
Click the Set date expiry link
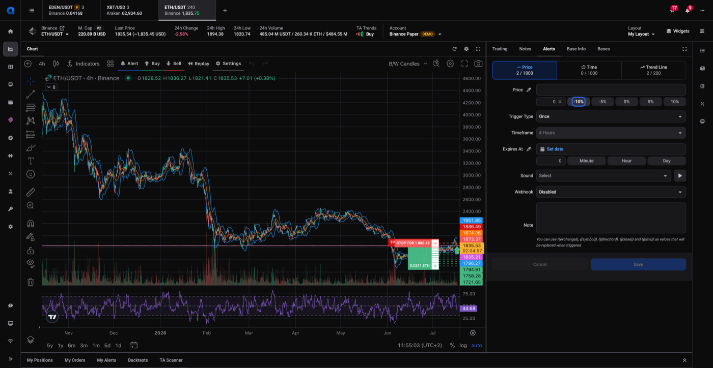click(555, 149)
